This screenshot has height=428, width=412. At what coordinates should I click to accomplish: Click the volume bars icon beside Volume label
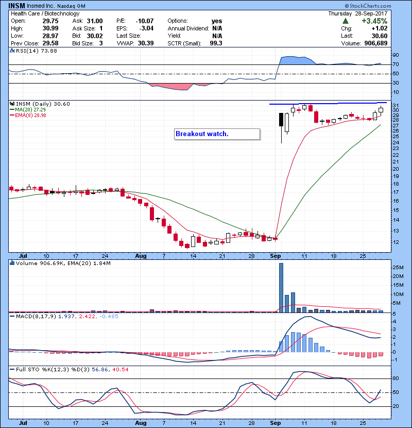coord(12,263)
